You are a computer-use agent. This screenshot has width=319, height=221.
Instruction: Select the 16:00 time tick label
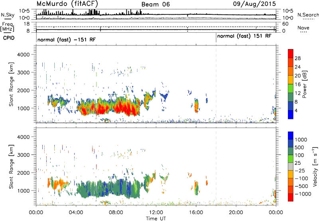click(x=196, y=213)
